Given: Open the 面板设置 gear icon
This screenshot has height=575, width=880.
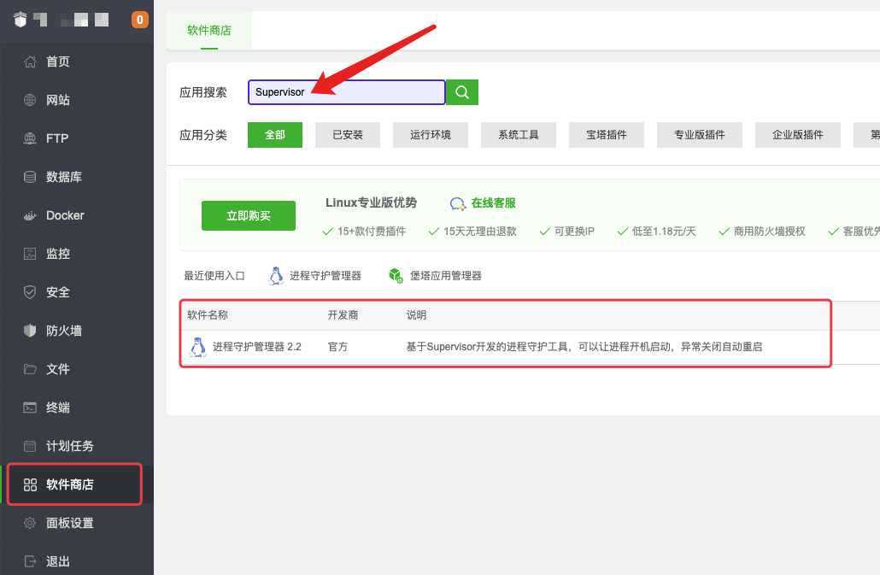Looking at the screenshot, I should [x=31, y=523].
